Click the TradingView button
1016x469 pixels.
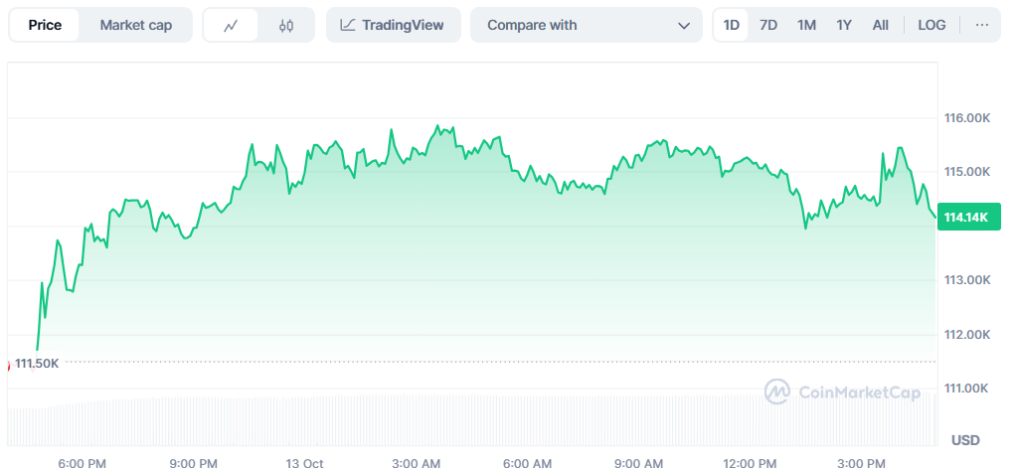click(x=393, y=25)
